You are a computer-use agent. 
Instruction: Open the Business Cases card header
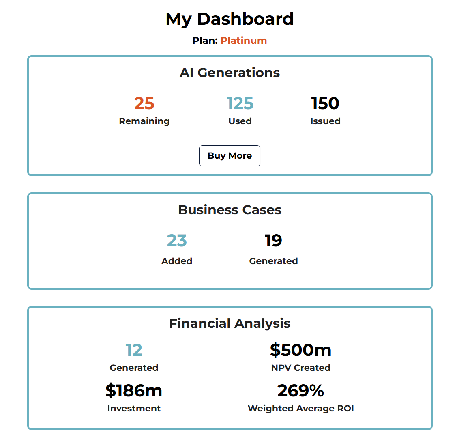(230, 210)
